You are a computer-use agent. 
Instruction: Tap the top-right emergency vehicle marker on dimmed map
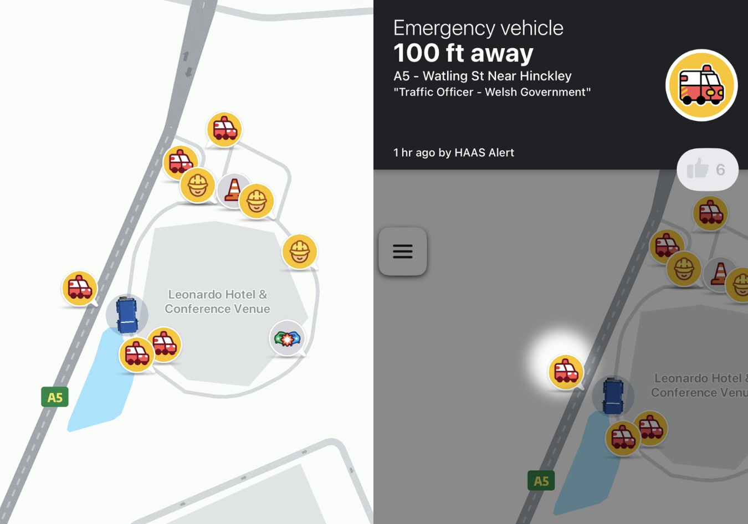coord(710,213)
